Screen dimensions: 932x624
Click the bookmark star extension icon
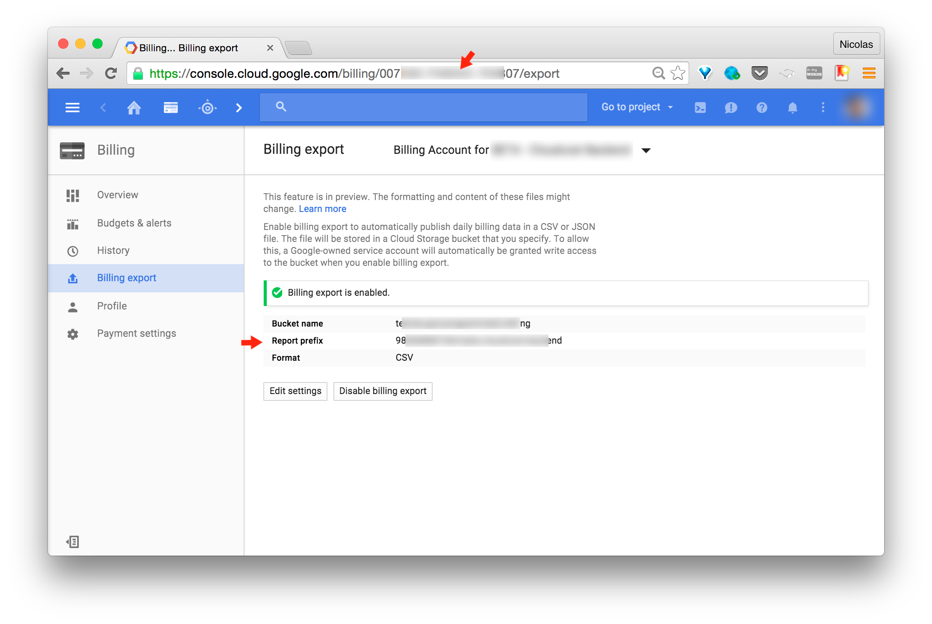click(x=842, y=73)
